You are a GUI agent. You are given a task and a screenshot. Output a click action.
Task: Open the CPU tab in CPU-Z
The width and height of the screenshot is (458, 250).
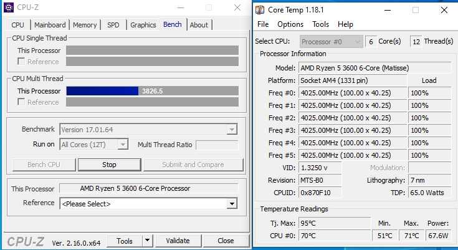coord(18,25)
